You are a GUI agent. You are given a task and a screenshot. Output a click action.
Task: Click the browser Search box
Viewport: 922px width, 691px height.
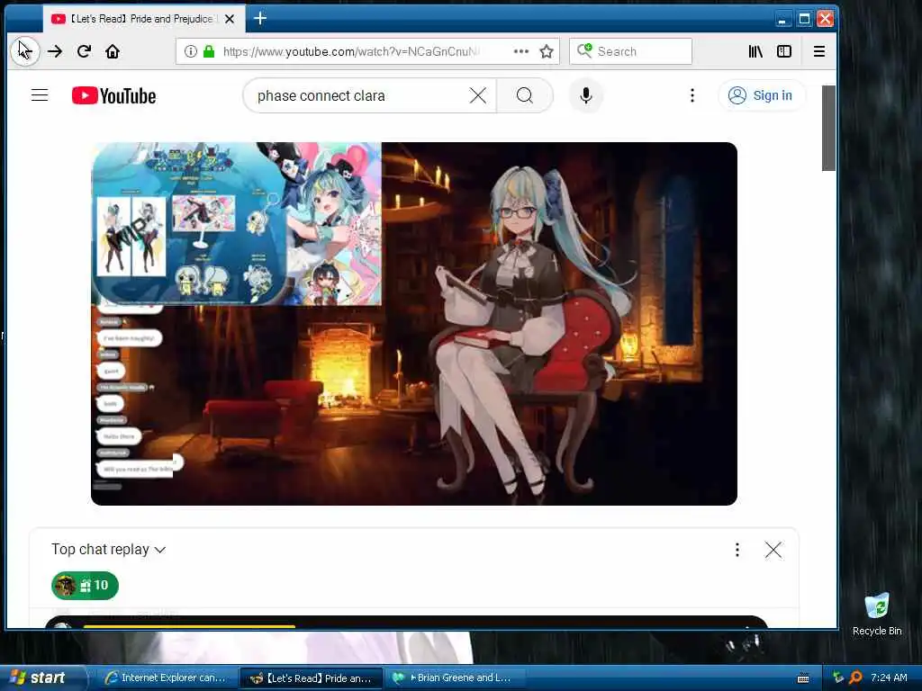click(x=630, y=51)
